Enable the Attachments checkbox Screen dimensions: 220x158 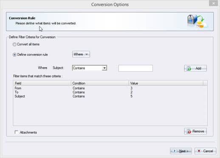(17, 132)
